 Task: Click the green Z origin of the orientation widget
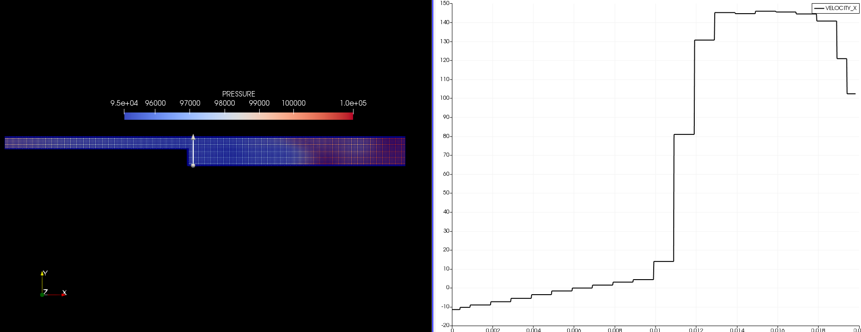pyautogui.click(x=42, y=295)
